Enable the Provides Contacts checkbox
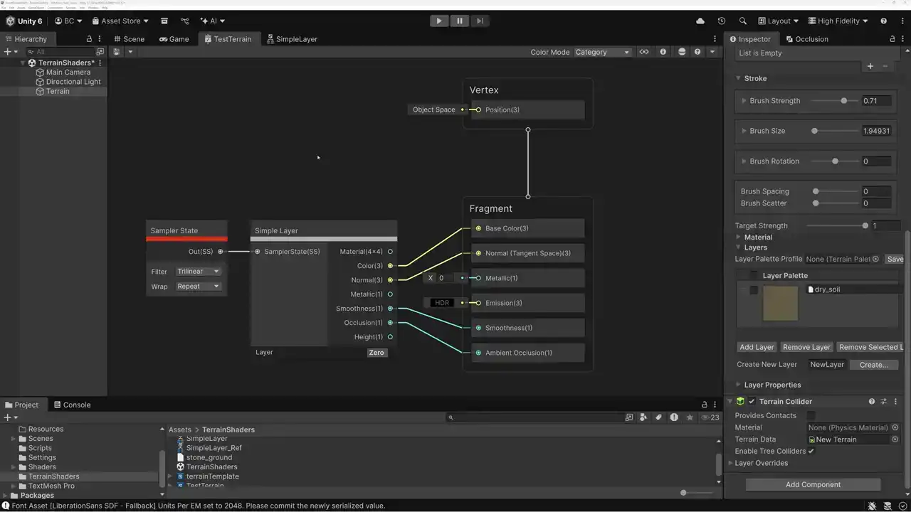Viewport: 911px width, 512px height. (x=811, y=415)
